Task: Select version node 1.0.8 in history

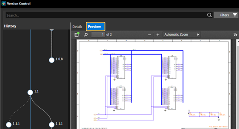Action: (52, 60)
